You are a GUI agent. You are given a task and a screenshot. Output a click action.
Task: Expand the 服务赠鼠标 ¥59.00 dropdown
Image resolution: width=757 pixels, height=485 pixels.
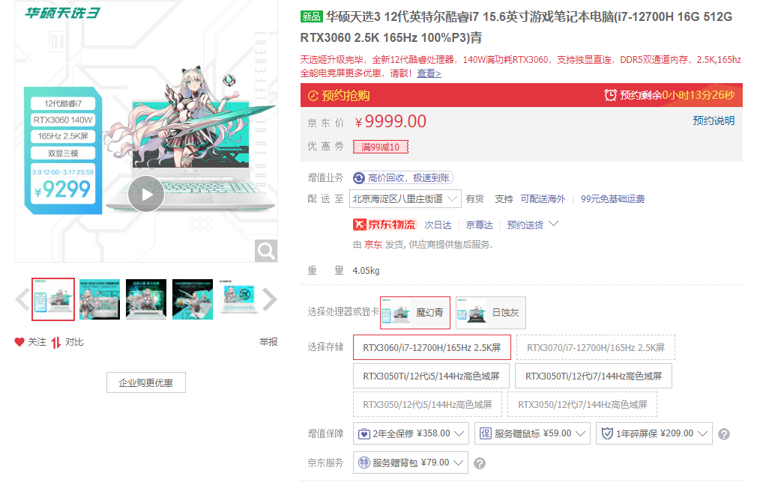(x=532, y=433)
